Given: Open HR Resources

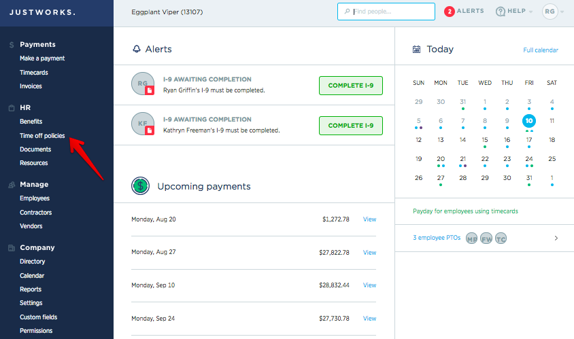Looking at the screenshot, I should click(34, 163).
